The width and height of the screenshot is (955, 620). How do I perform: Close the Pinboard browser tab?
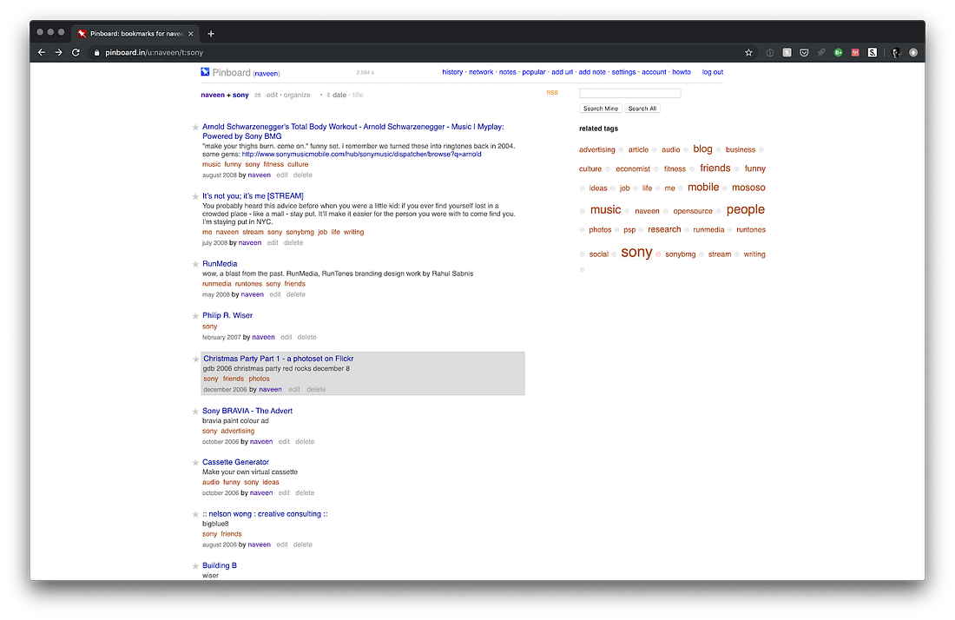click(191, 34)
